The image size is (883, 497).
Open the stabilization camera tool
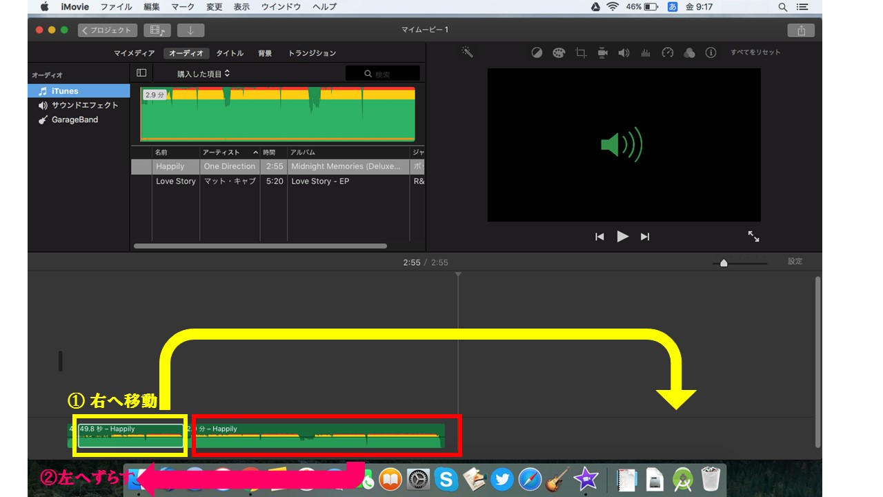602,52
